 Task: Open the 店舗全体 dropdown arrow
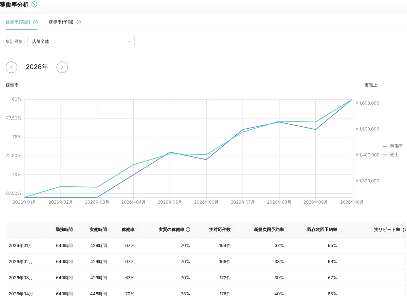pyautogui.click(x=129, y=41)
